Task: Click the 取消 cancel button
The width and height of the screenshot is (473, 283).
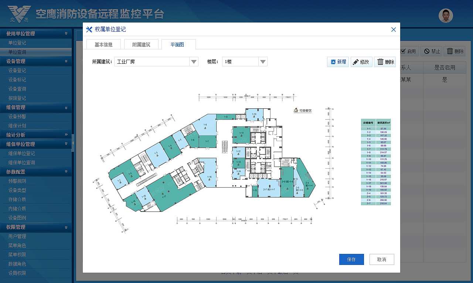Action: pyautogui.click(x=381, y=259)
